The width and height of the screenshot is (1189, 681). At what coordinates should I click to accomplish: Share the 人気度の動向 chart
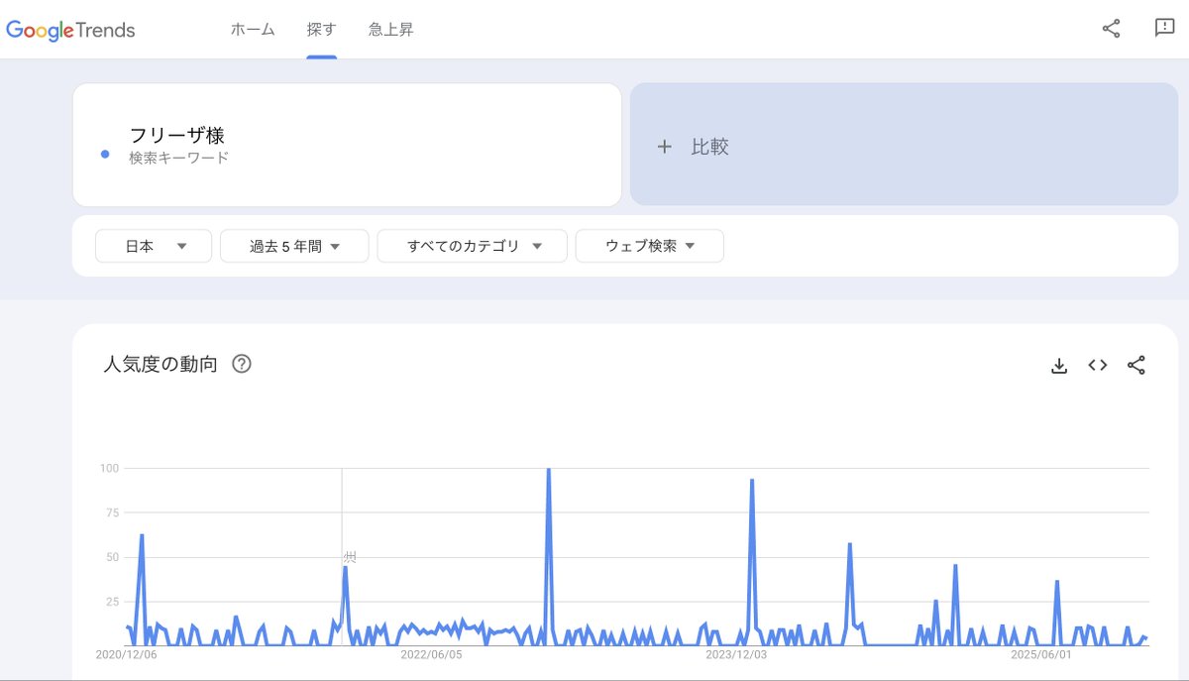click(x=1135, y=365)
